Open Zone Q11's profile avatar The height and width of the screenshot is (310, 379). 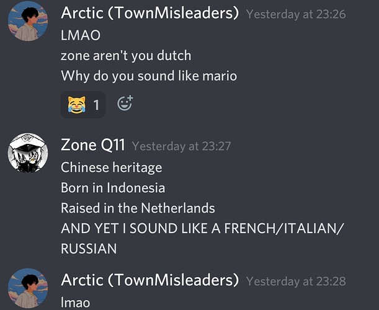(x=28, y=153)
